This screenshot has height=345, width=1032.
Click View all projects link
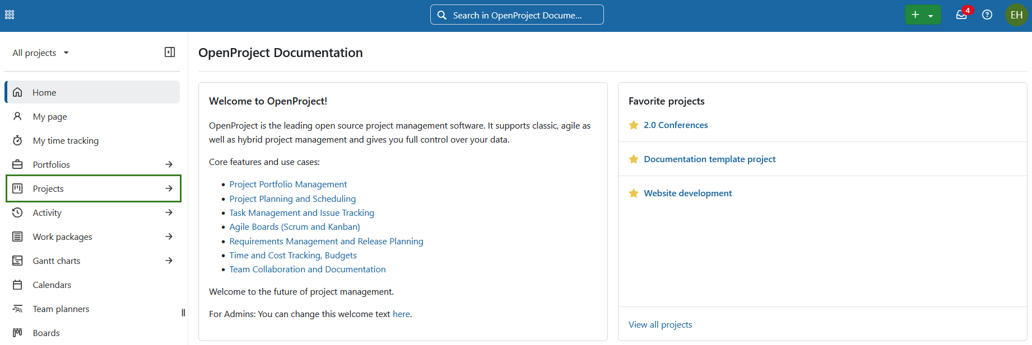point(660,325)
